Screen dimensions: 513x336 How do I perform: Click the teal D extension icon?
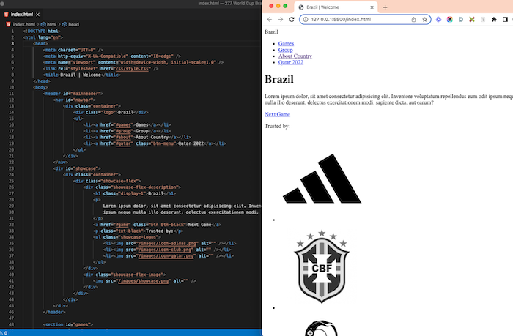click(461, 20)
